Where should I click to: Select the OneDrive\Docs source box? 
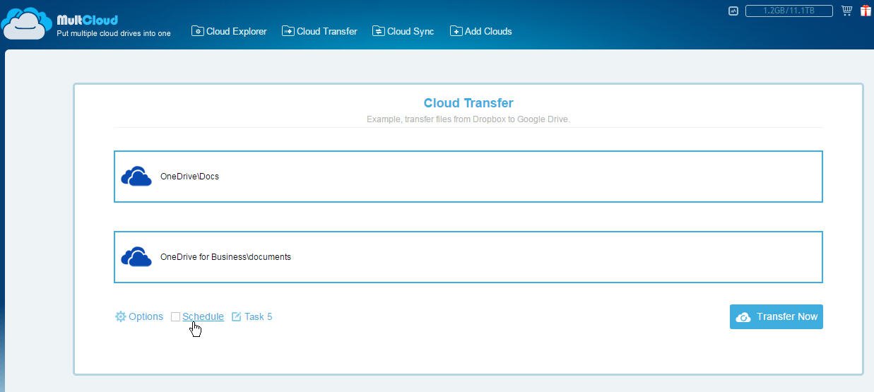coord(468,176)
